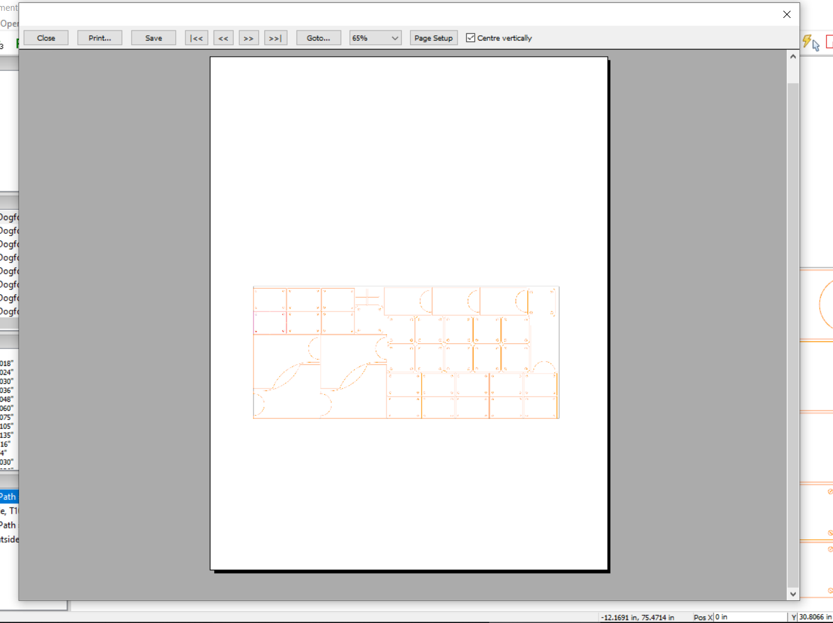Close the preview window with X
Image resolution: width=833 pixels, height=623 pixels.
tap(787, 14)
